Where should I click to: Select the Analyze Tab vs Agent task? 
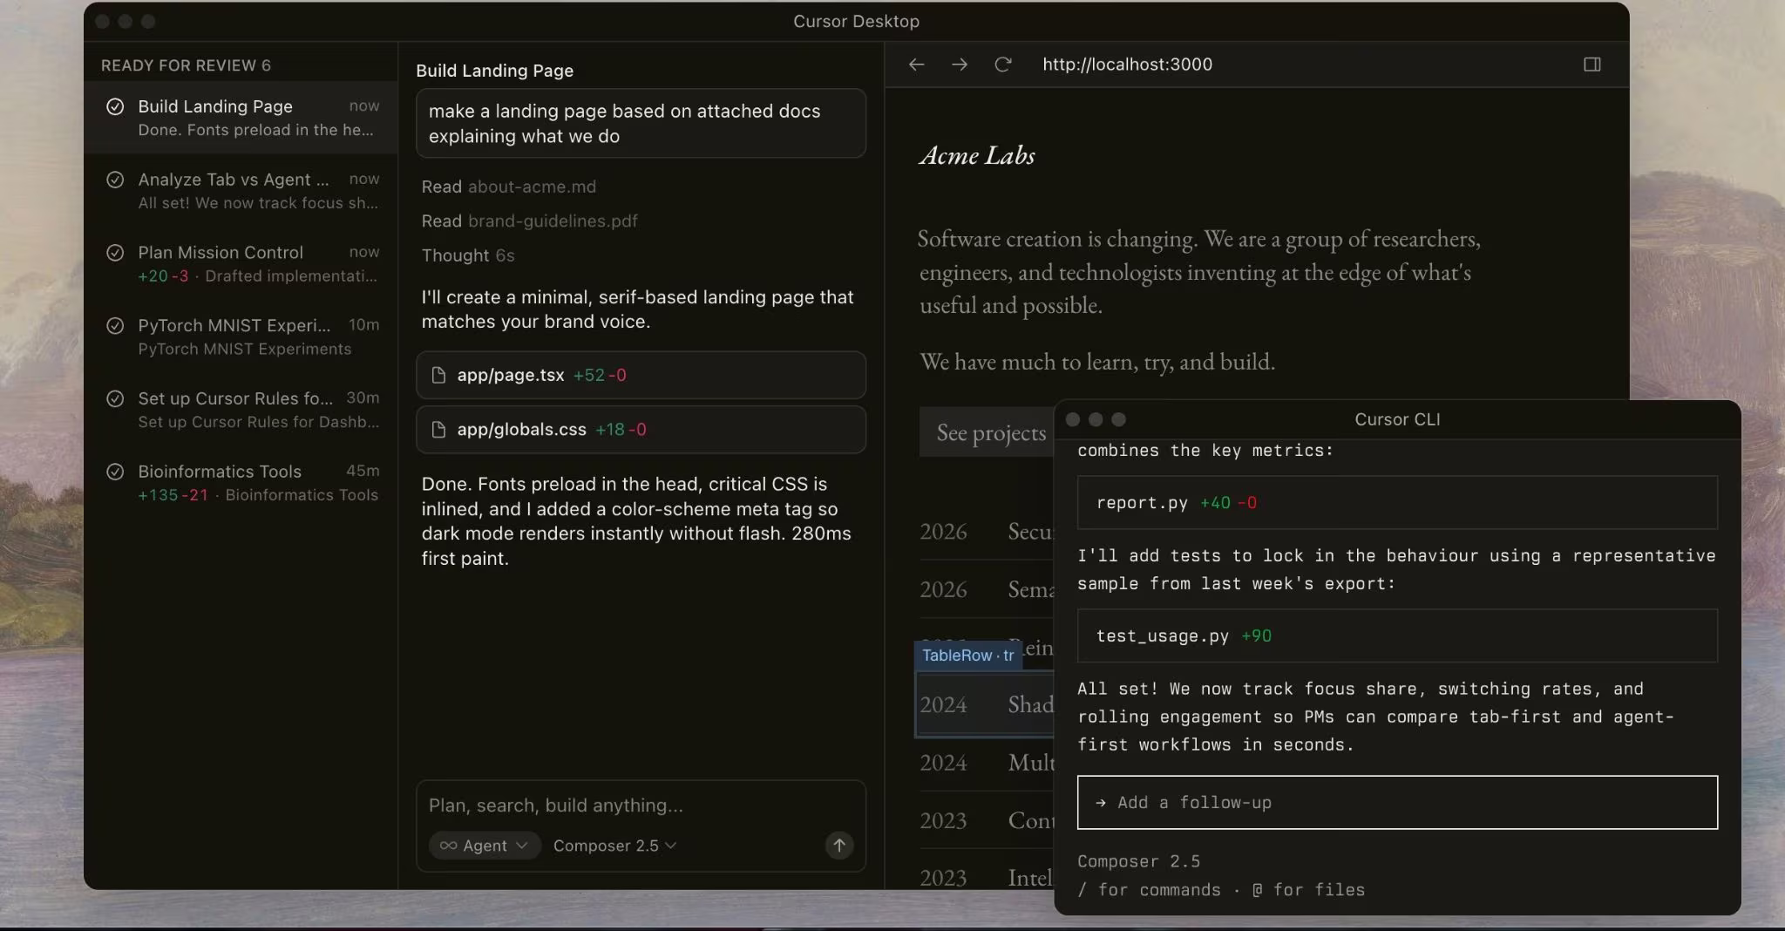[x=241, y=191]
